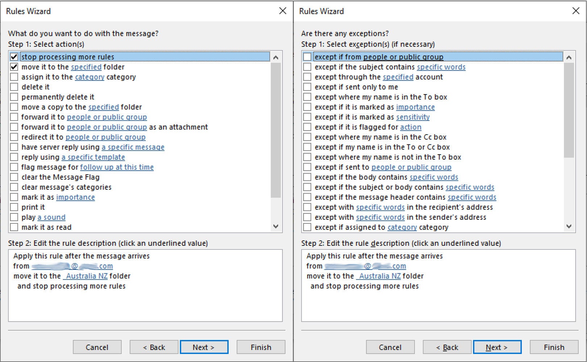Viewport: 587px width, 362px height.
Task: Open 'follow up at this time' link
Action: tap(117, 167)
